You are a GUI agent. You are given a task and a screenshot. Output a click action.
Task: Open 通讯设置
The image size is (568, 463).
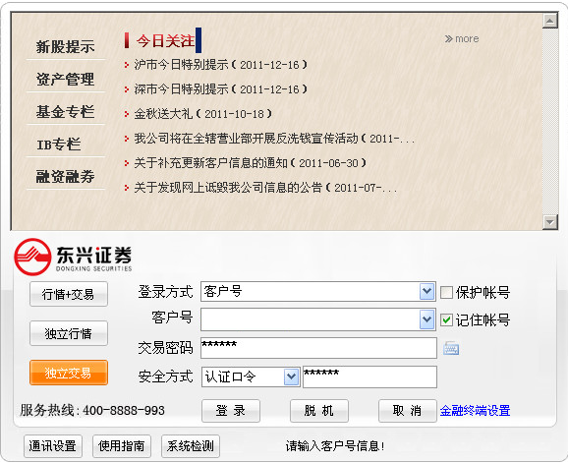(x=53, y=446)
